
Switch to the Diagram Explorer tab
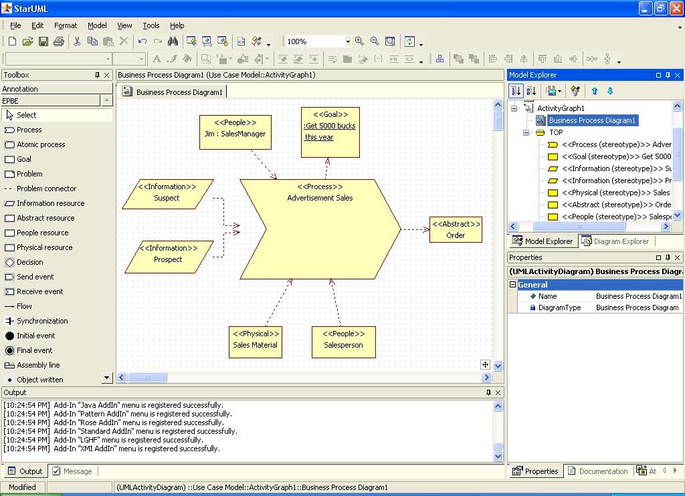pos(616,241)
